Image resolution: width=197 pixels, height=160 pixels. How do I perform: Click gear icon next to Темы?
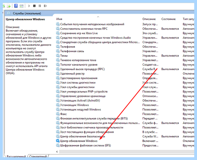point(58,56)
